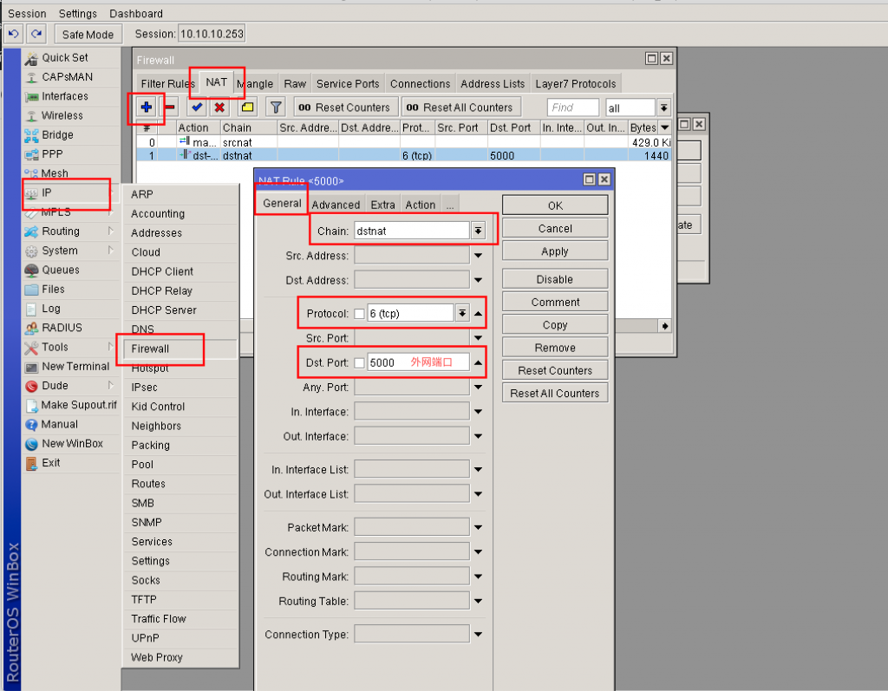Disable rule with red X icon
888x691 pixels.
click(219, 107)
